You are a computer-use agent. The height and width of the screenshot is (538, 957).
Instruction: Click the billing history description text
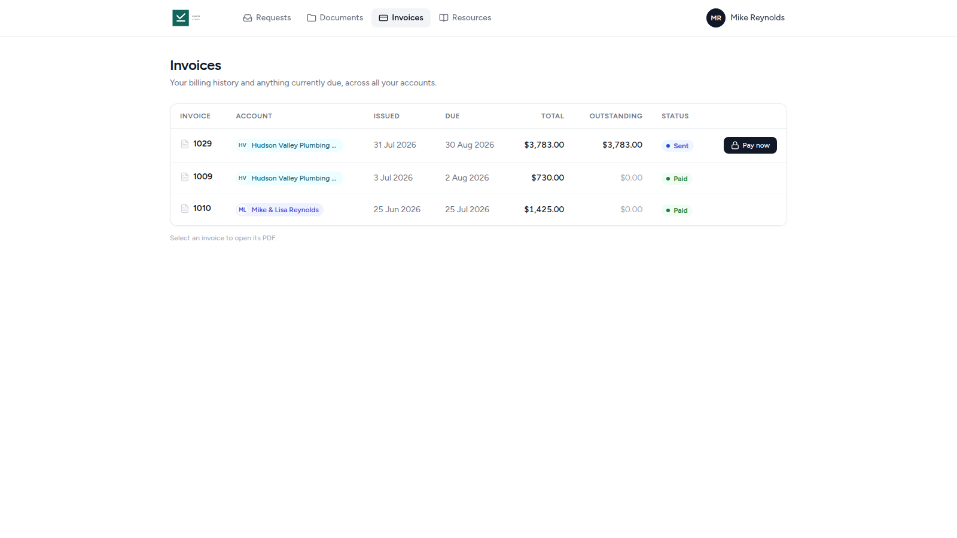[303, 83]
